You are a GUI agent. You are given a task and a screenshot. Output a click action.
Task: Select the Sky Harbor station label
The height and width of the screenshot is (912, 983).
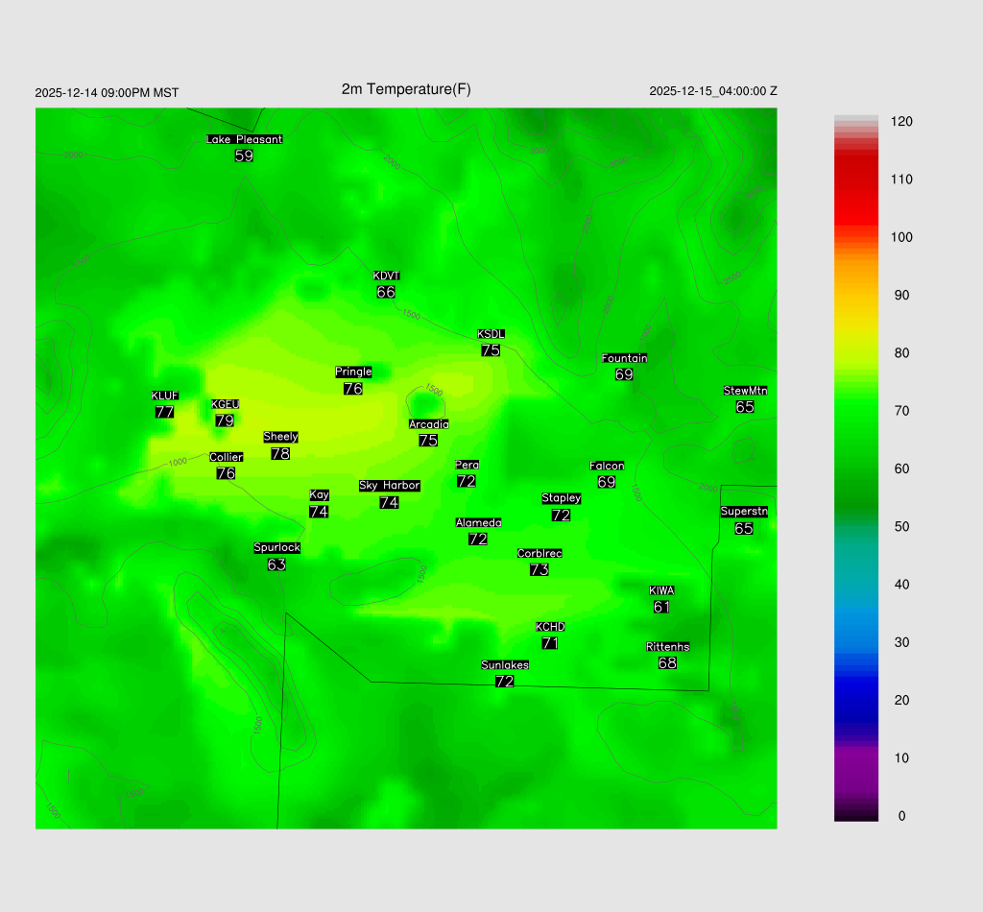(389, 486)
